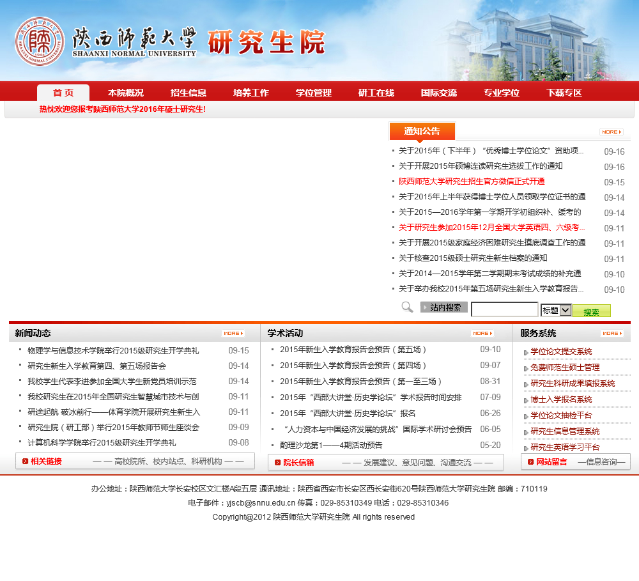
Task: Open MORE in the 服务系统 section
Action: [612, 334]
